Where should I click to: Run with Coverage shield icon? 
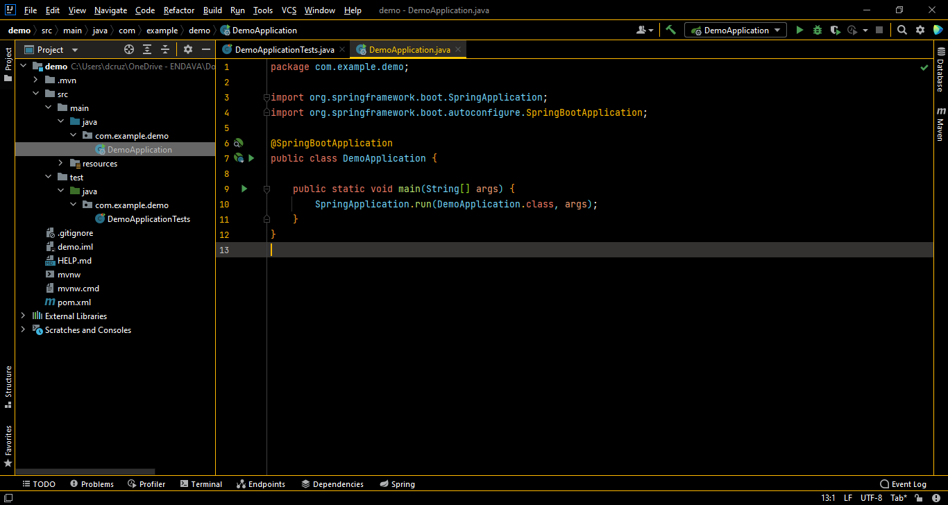pos(835,30)
